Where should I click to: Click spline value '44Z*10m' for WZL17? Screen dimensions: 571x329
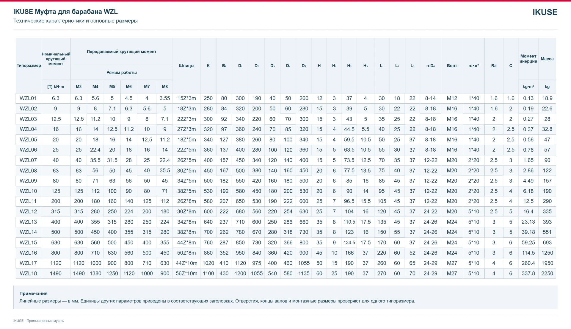point(186,263)
